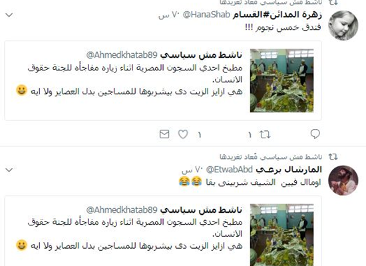Screen dimensions: 366x266
Task: Click the retweeted-by icon above EtwabAbd tweet
Action: tap(333, 156)
